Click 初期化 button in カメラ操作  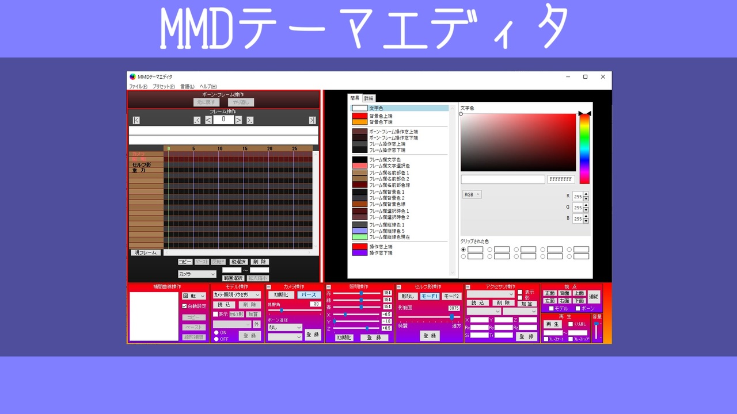tap(282, 295)
